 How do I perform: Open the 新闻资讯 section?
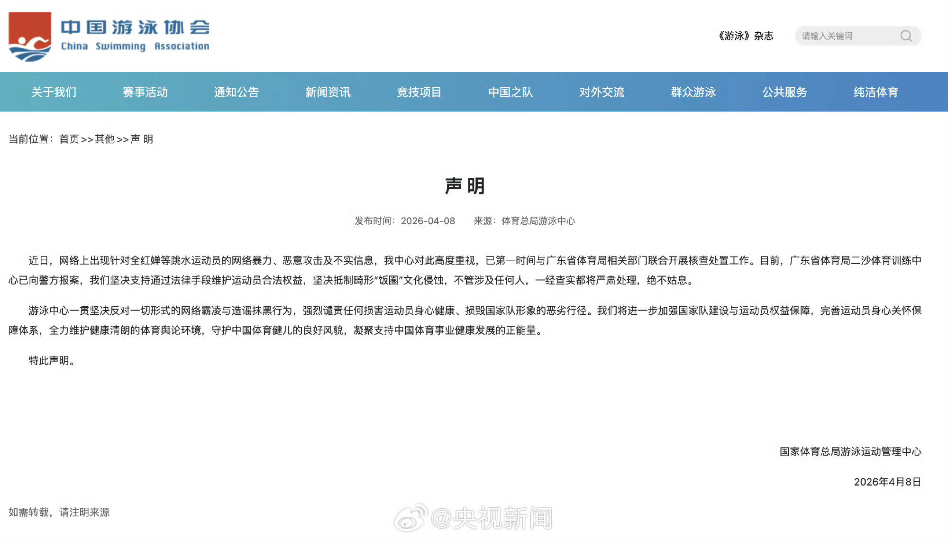pos(328,92)
